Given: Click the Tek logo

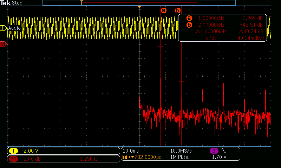Looking at the screenshot, I should click(5, 3).
